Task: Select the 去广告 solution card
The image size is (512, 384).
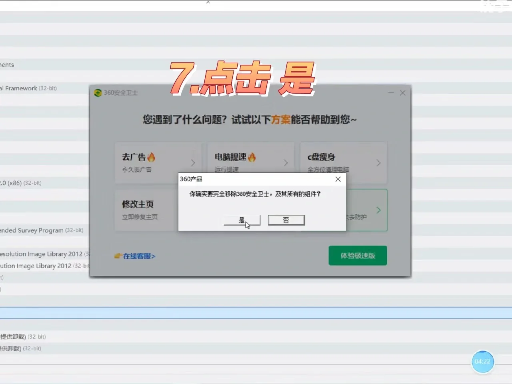Action: coord(158,162)
